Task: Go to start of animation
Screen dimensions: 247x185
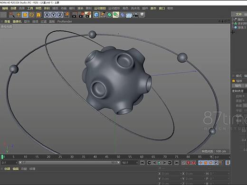Action: [x=142, y=163]
